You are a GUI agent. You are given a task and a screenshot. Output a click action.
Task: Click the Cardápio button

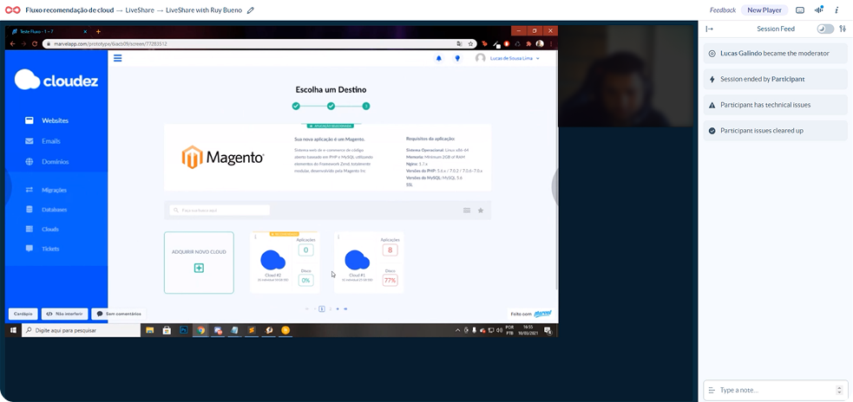[23, 314]
